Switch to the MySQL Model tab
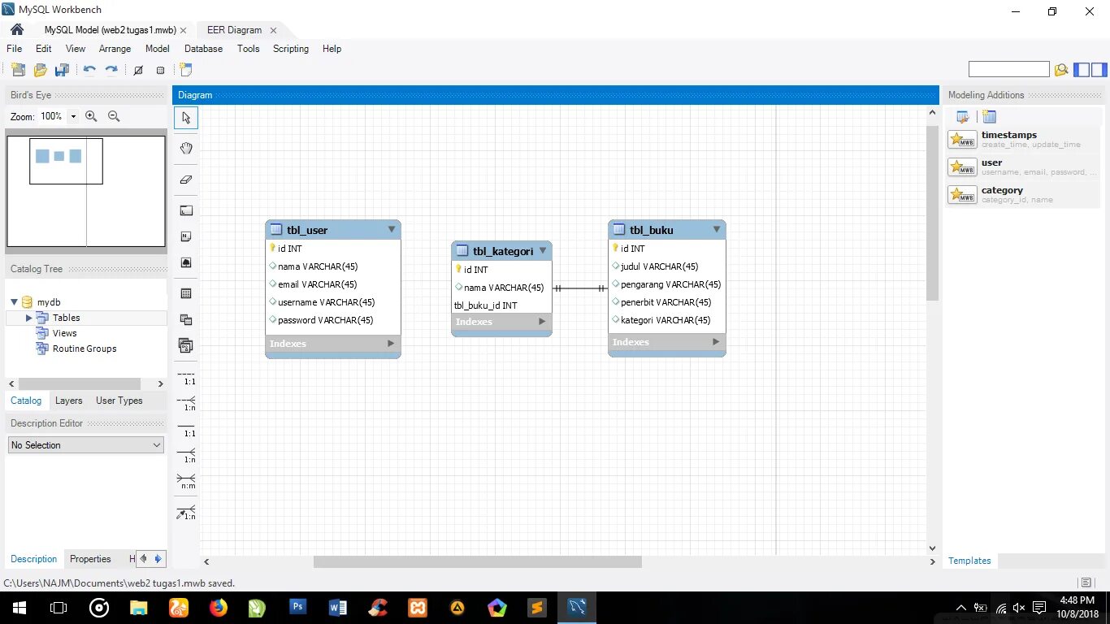Image resolution: width=1110 pixels, height=624 pixels. pyautogui.click(x=111, y=30)
